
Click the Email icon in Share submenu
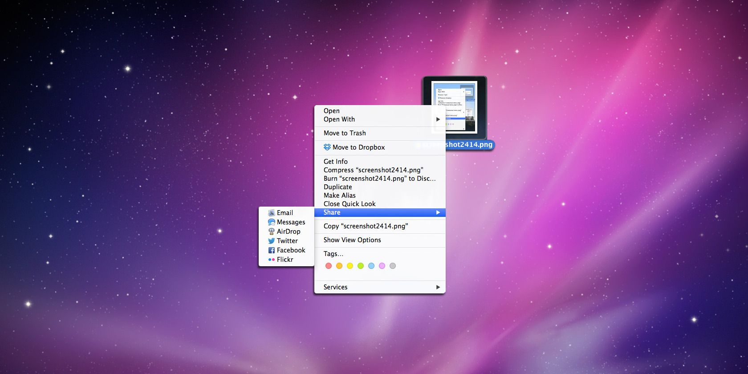click(x=271, y=213)
